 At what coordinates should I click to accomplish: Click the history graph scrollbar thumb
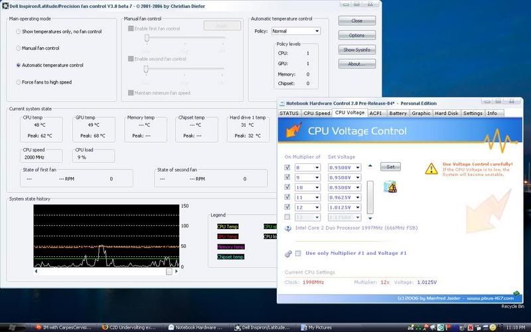click(x=169, y=272)
